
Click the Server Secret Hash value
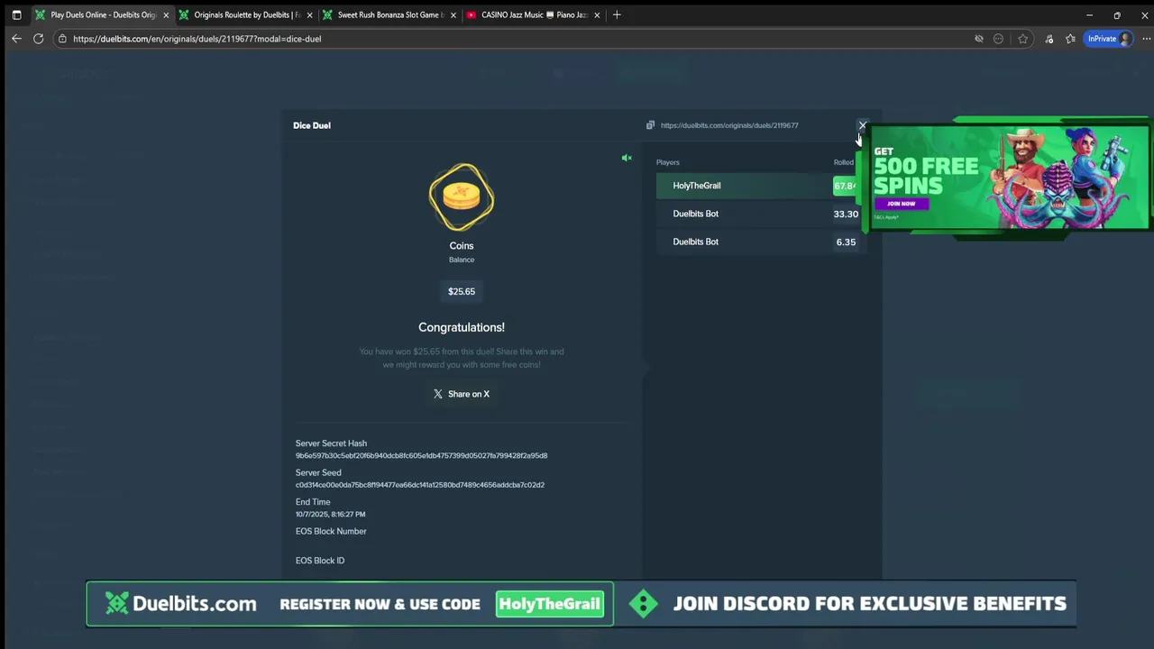click(x=421, y=456)
